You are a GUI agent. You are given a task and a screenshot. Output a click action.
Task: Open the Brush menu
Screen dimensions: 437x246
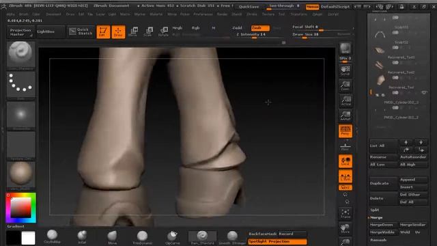pos(23,14)
